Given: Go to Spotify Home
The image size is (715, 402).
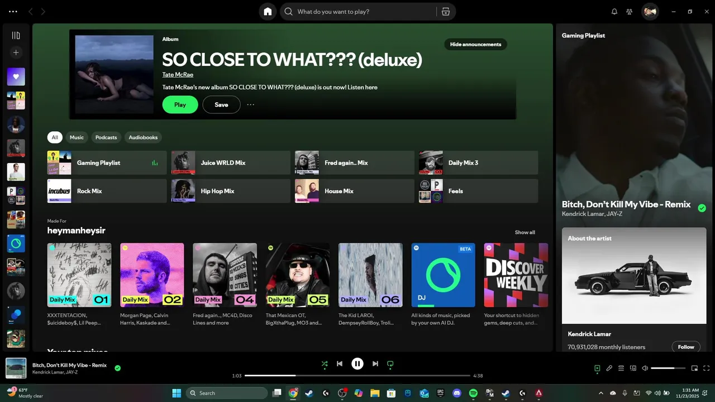Looking at the screenshot, I should [268, 12].
